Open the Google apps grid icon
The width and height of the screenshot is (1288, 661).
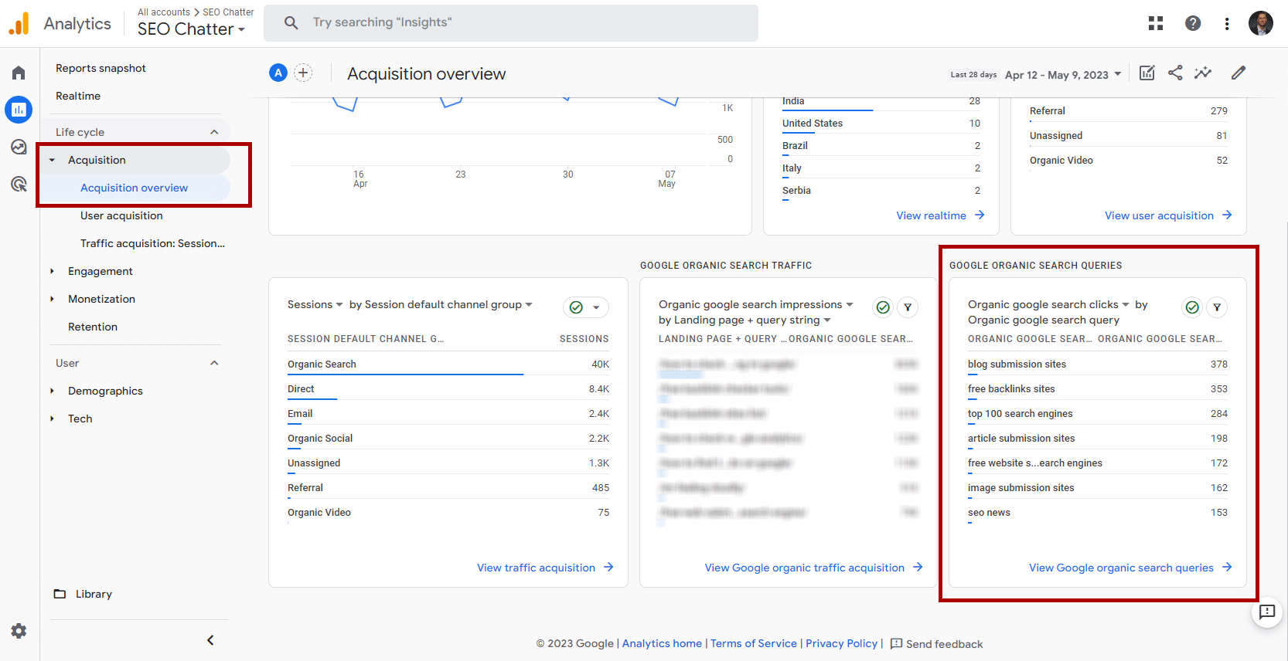coord(1156,23)
